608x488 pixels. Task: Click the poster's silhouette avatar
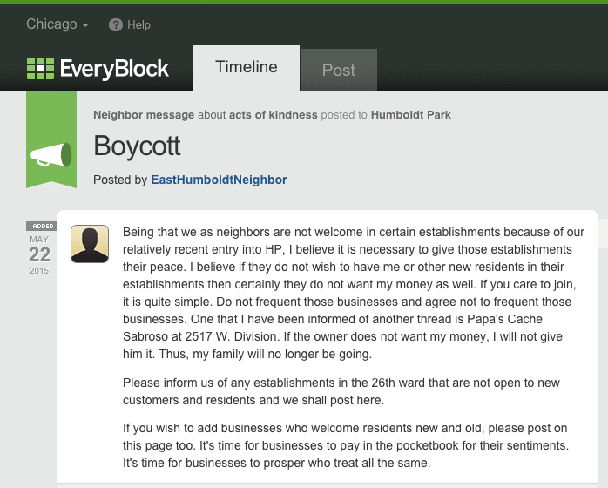tap(90, 244)
